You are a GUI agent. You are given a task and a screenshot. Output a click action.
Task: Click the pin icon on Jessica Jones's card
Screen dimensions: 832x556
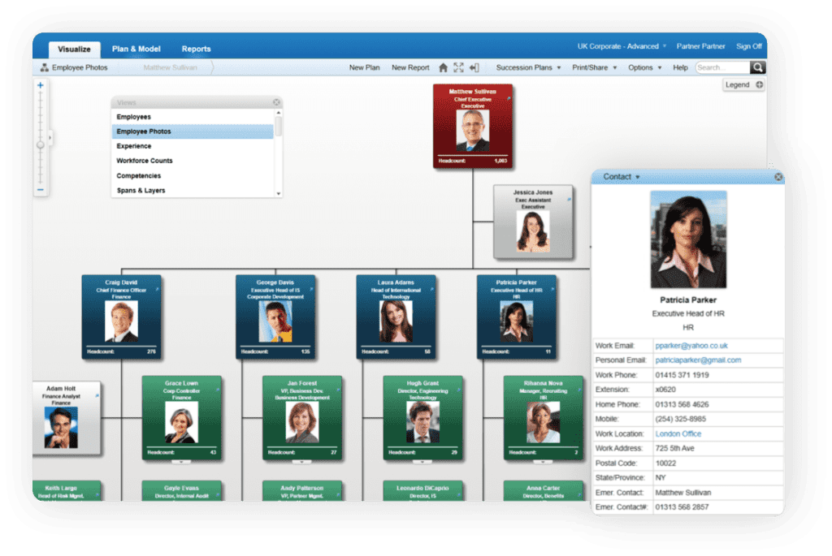[569, 200]
